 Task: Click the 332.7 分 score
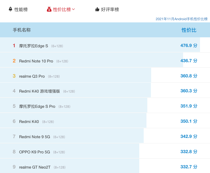(x=189, y=167)
